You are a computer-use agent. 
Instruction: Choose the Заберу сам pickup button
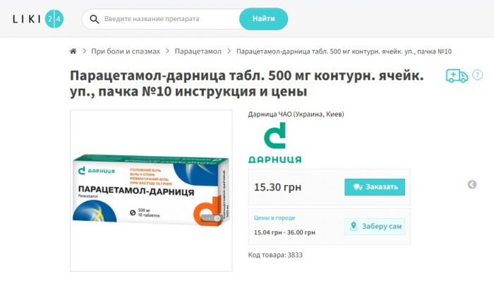375,227
